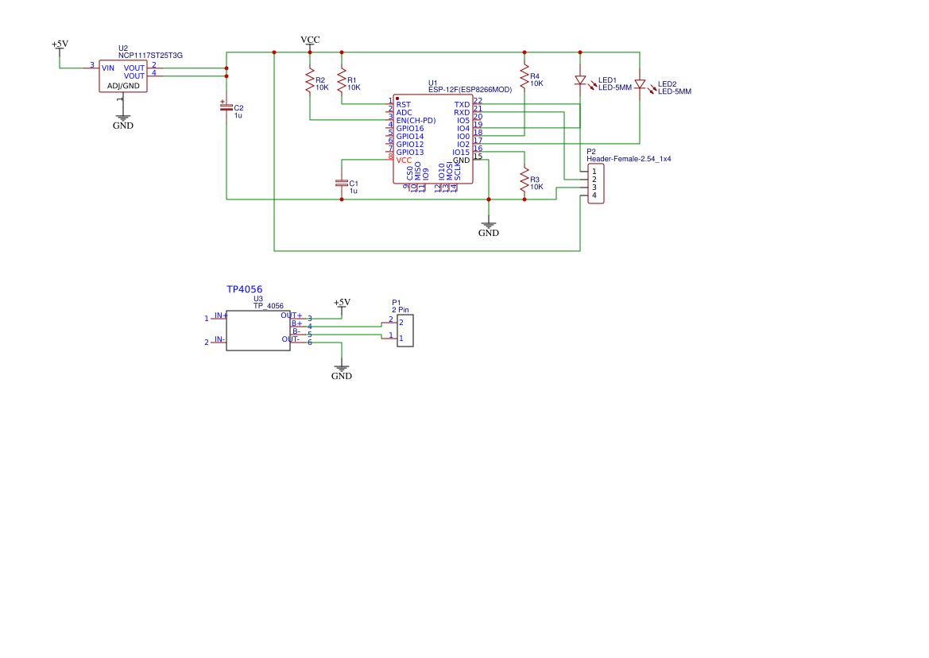Click the GPIO16 pin label
Viewport: 929px width, 658px height.
point(410,129)
